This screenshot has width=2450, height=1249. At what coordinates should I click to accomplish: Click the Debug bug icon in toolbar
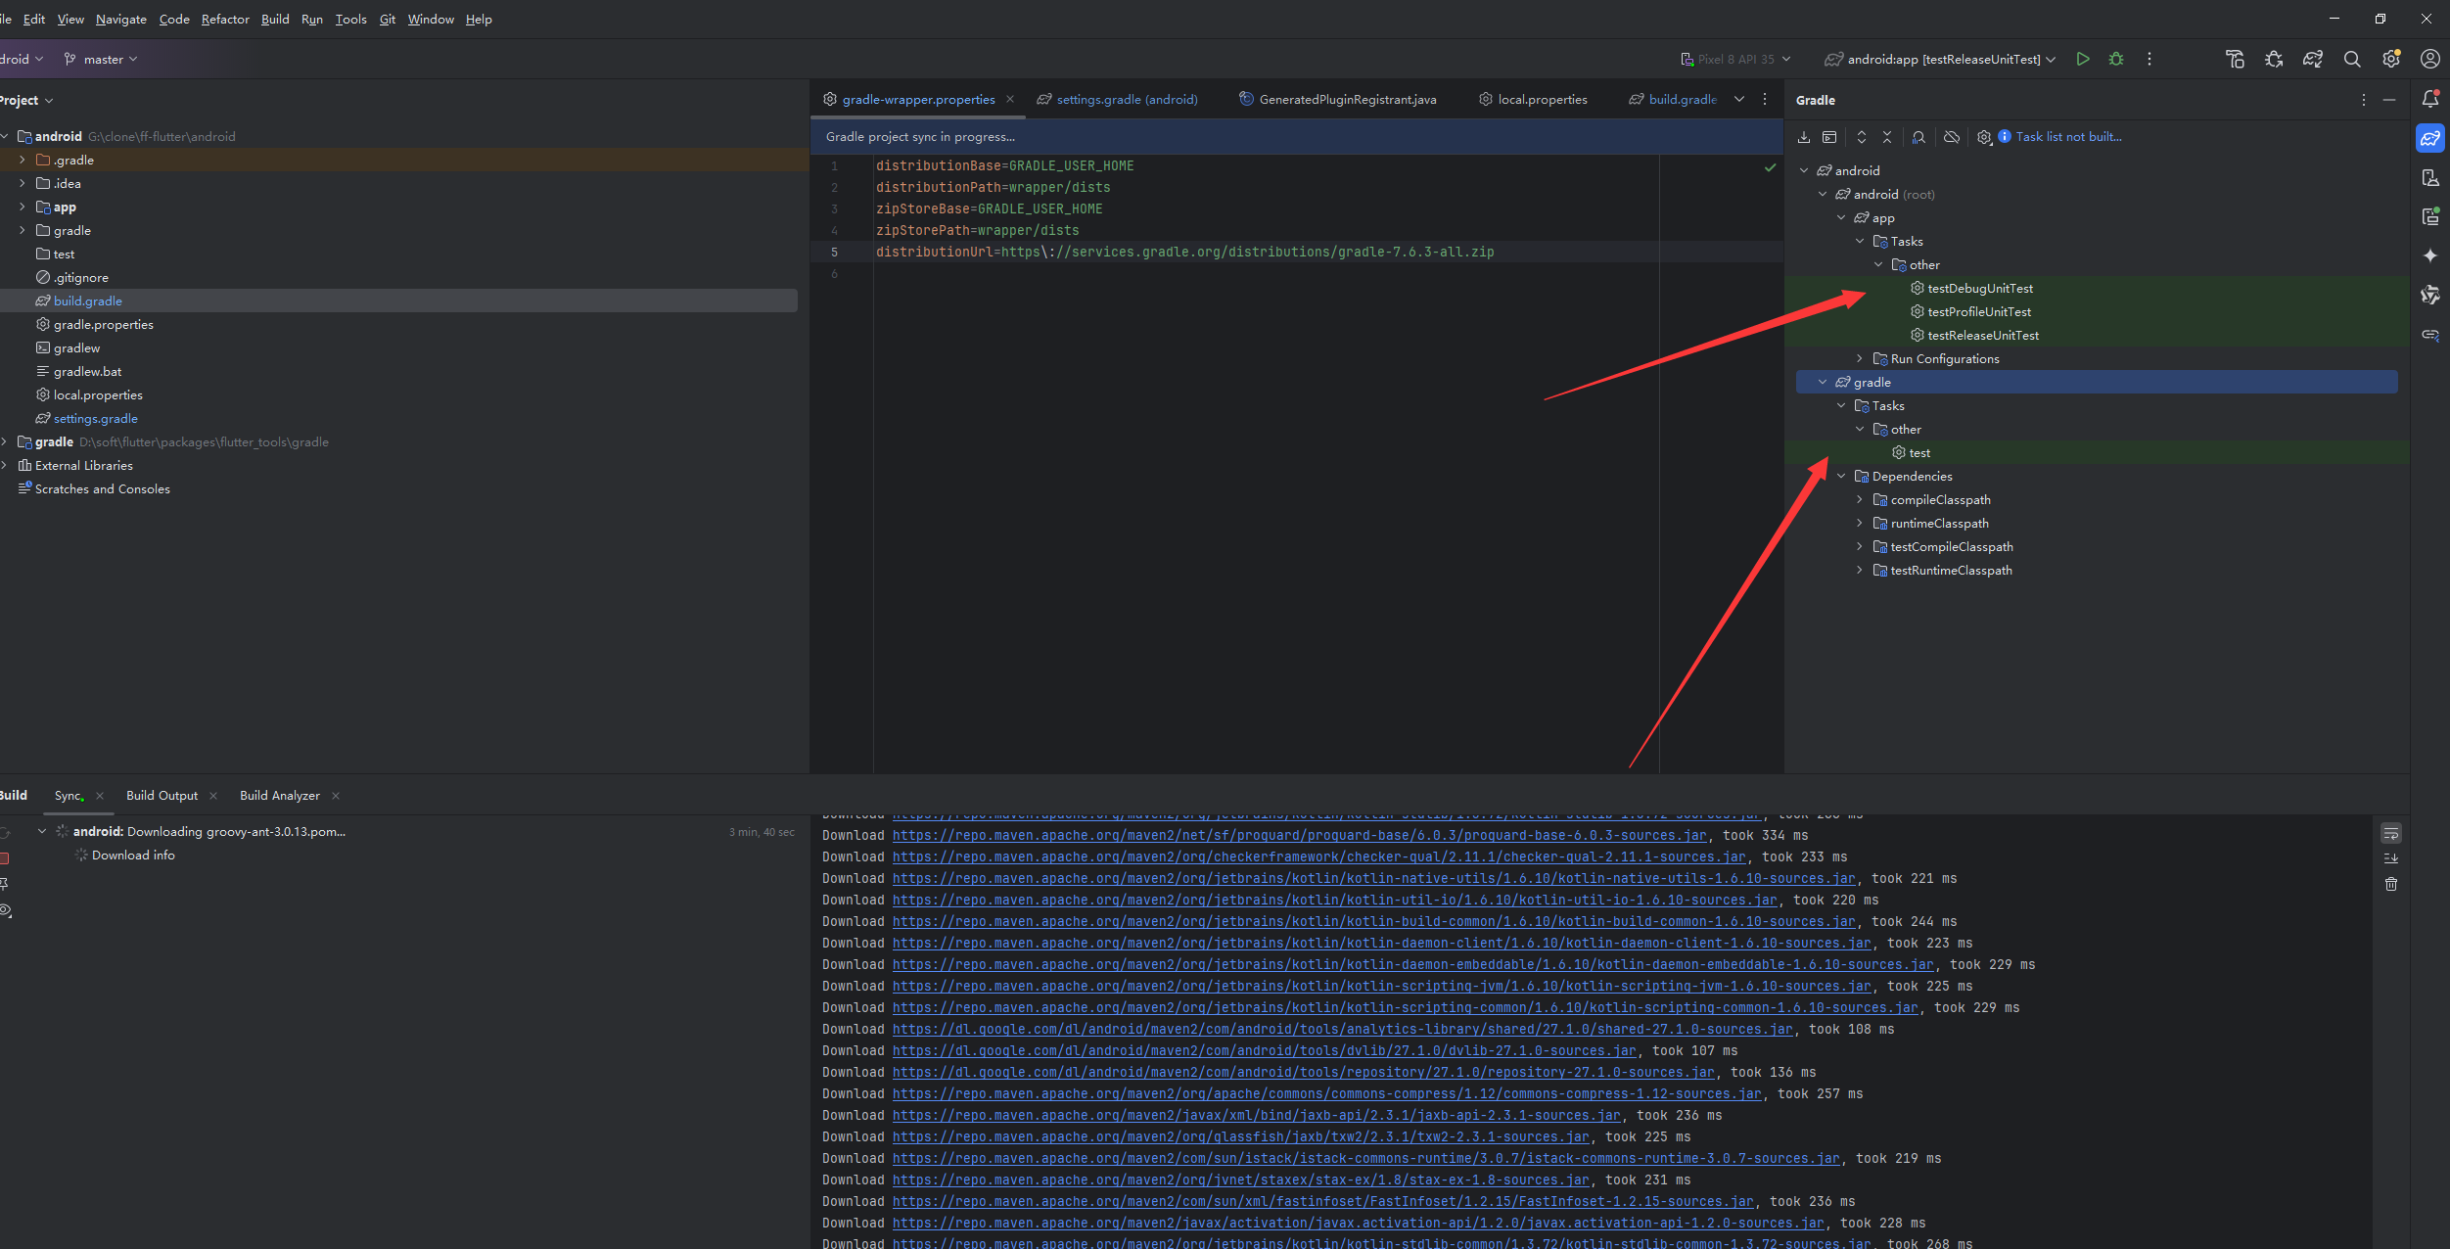(2116, 60)
